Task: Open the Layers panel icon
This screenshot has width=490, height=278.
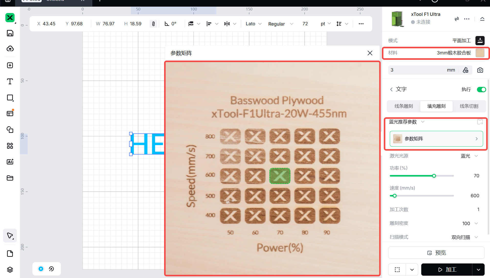Action: tap(10, 270)
